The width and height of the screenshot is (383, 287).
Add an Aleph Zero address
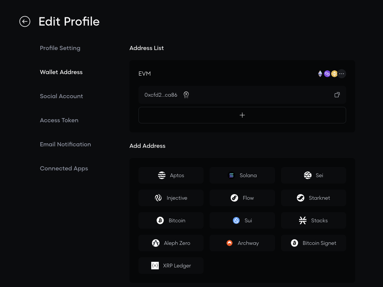[171, 243]
